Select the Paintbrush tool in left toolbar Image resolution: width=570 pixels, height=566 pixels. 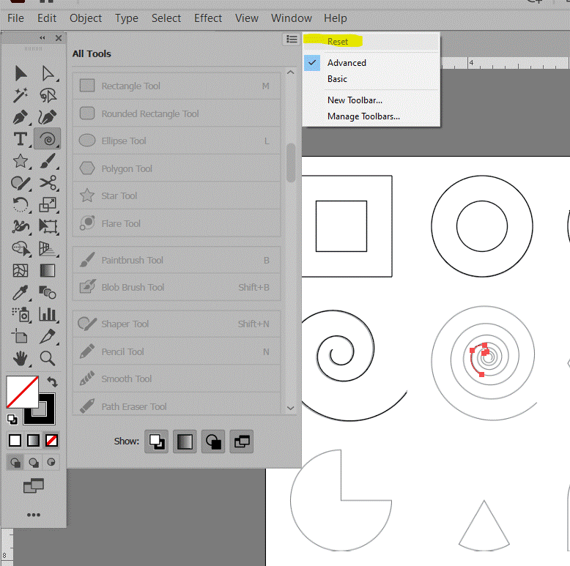pos(48,161)
